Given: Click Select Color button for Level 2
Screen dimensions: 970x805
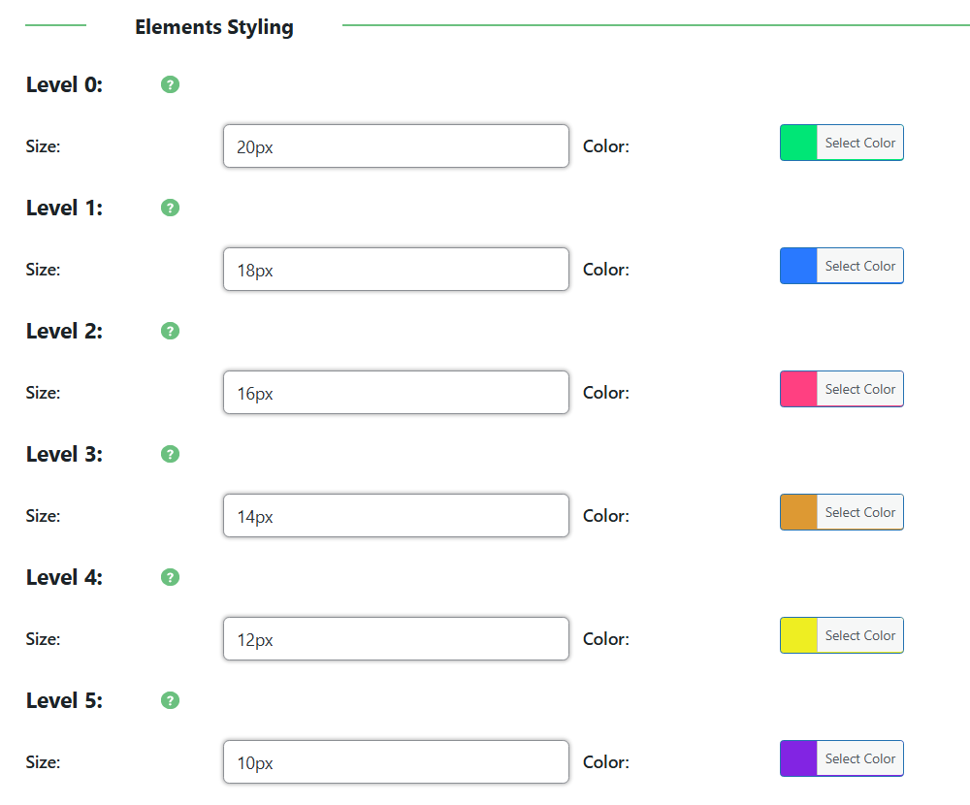Looking at the screenshot, I should (859, 389).
